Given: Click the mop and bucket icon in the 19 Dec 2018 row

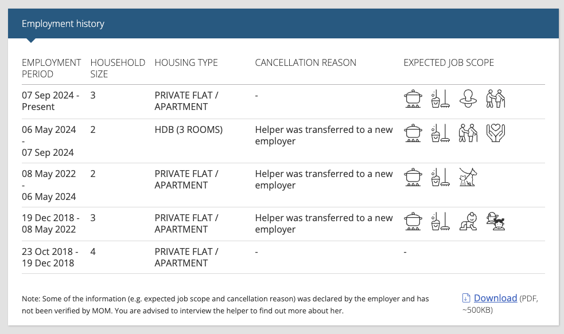Looking at the screenshot, I should pos(440,221).
